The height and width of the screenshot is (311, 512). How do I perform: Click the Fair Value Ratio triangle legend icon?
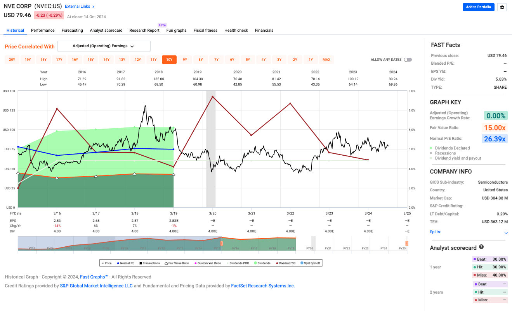[x=167, y=263]
